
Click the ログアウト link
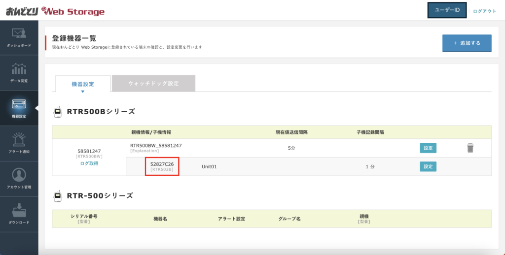(x=484, y=11)
